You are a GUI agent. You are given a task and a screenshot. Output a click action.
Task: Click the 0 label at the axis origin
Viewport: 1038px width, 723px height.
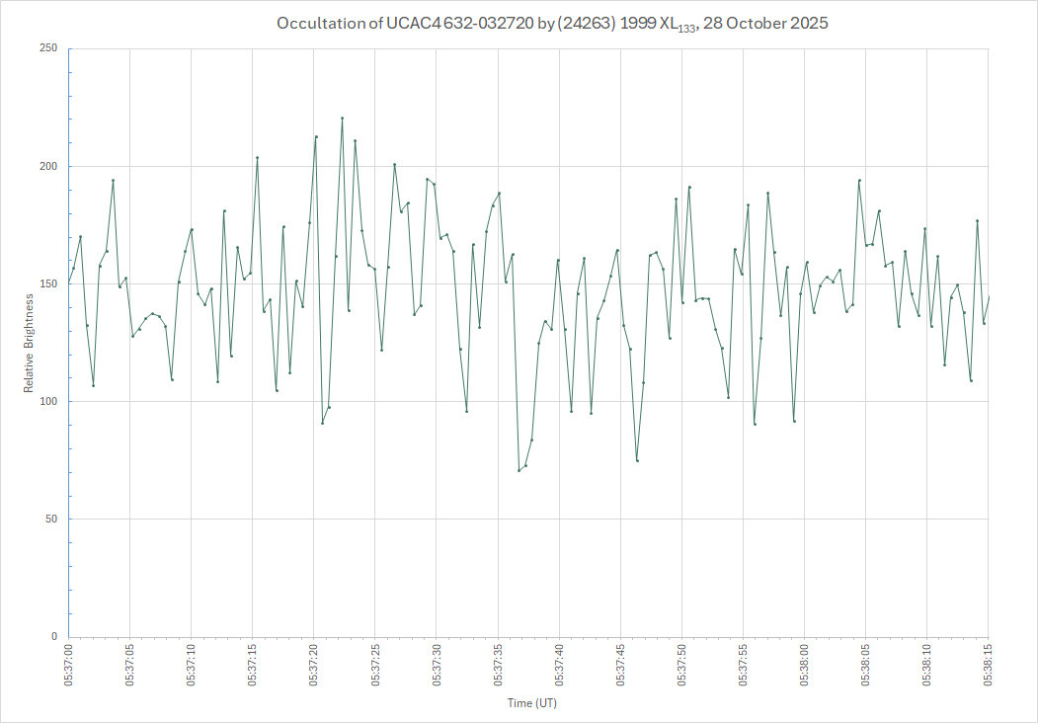point(53,637)
